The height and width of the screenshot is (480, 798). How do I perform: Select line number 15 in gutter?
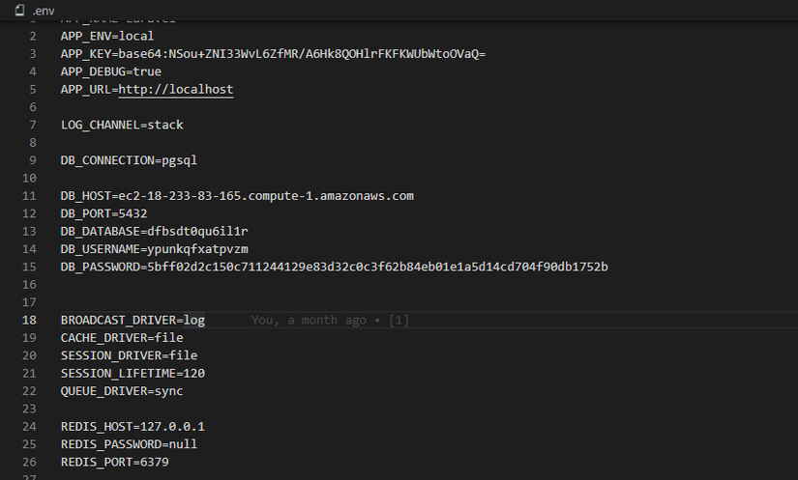29,267
